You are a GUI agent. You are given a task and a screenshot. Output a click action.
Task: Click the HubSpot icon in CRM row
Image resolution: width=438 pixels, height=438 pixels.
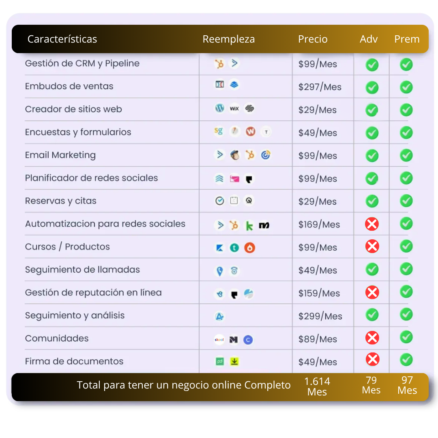click(219, 64)
